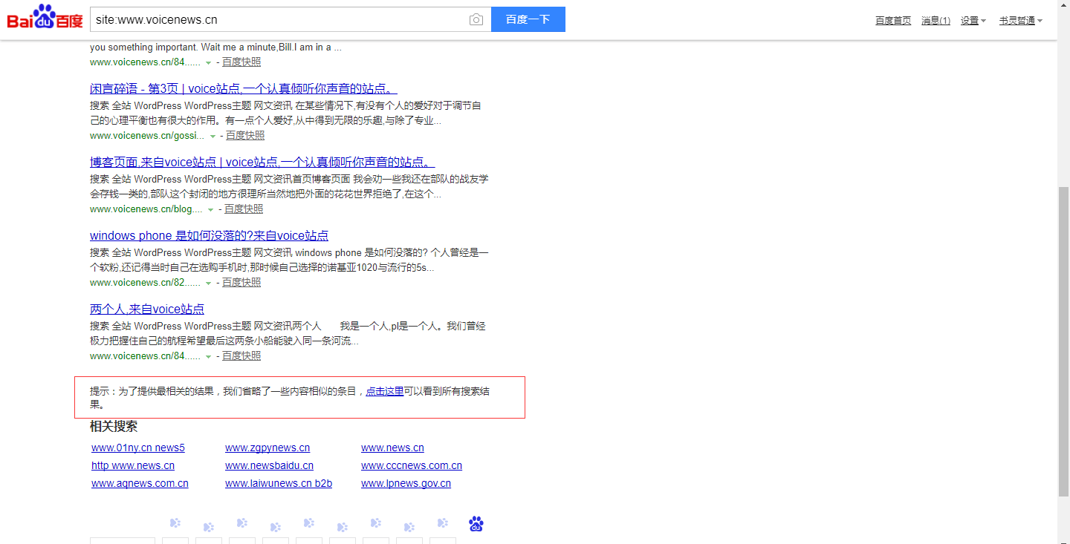Image resolution: width=1070 pixels, height=544 pixels.
Task: Open 百度快照 under 'Wait me a minute' snippet
Action: click(x=241, y=62)
